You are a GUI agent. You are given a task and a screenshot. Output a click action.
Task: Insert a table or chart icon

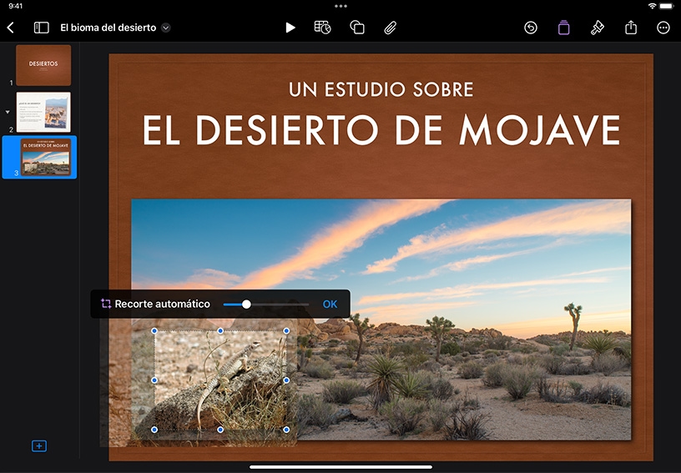[x=322, y=28]
